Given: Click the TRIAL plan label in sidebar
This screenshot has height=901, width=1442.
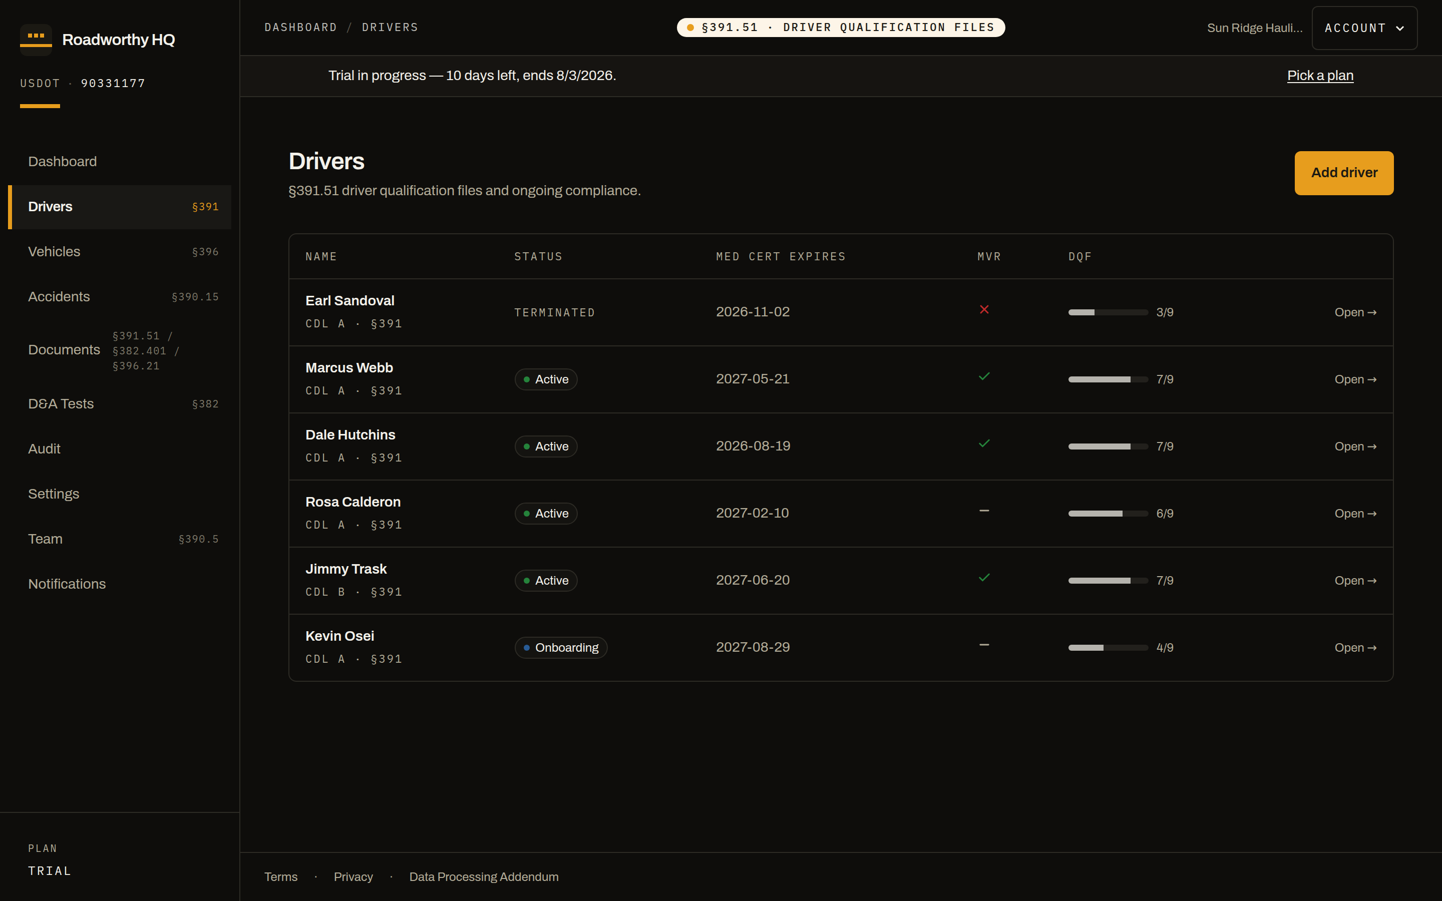Looking at the screenshot, I should (50, 870).
